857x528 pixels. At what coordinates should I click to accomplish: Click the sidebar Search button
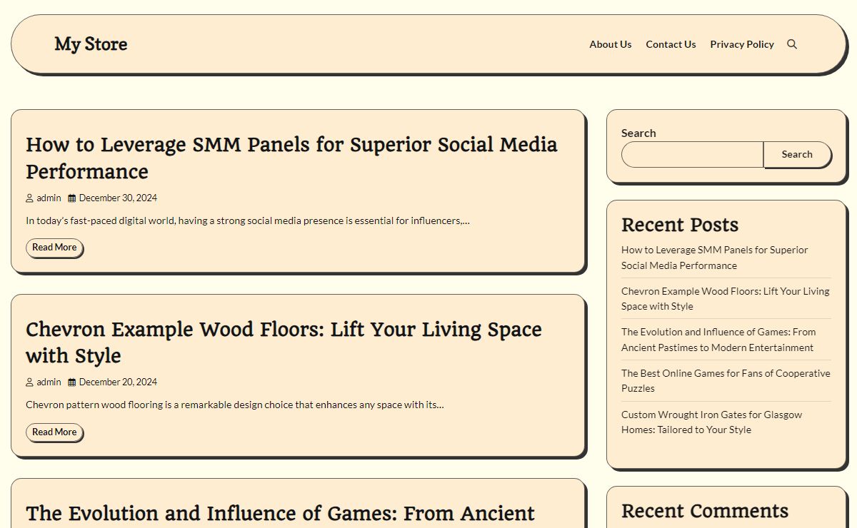(x=797, y=155)
